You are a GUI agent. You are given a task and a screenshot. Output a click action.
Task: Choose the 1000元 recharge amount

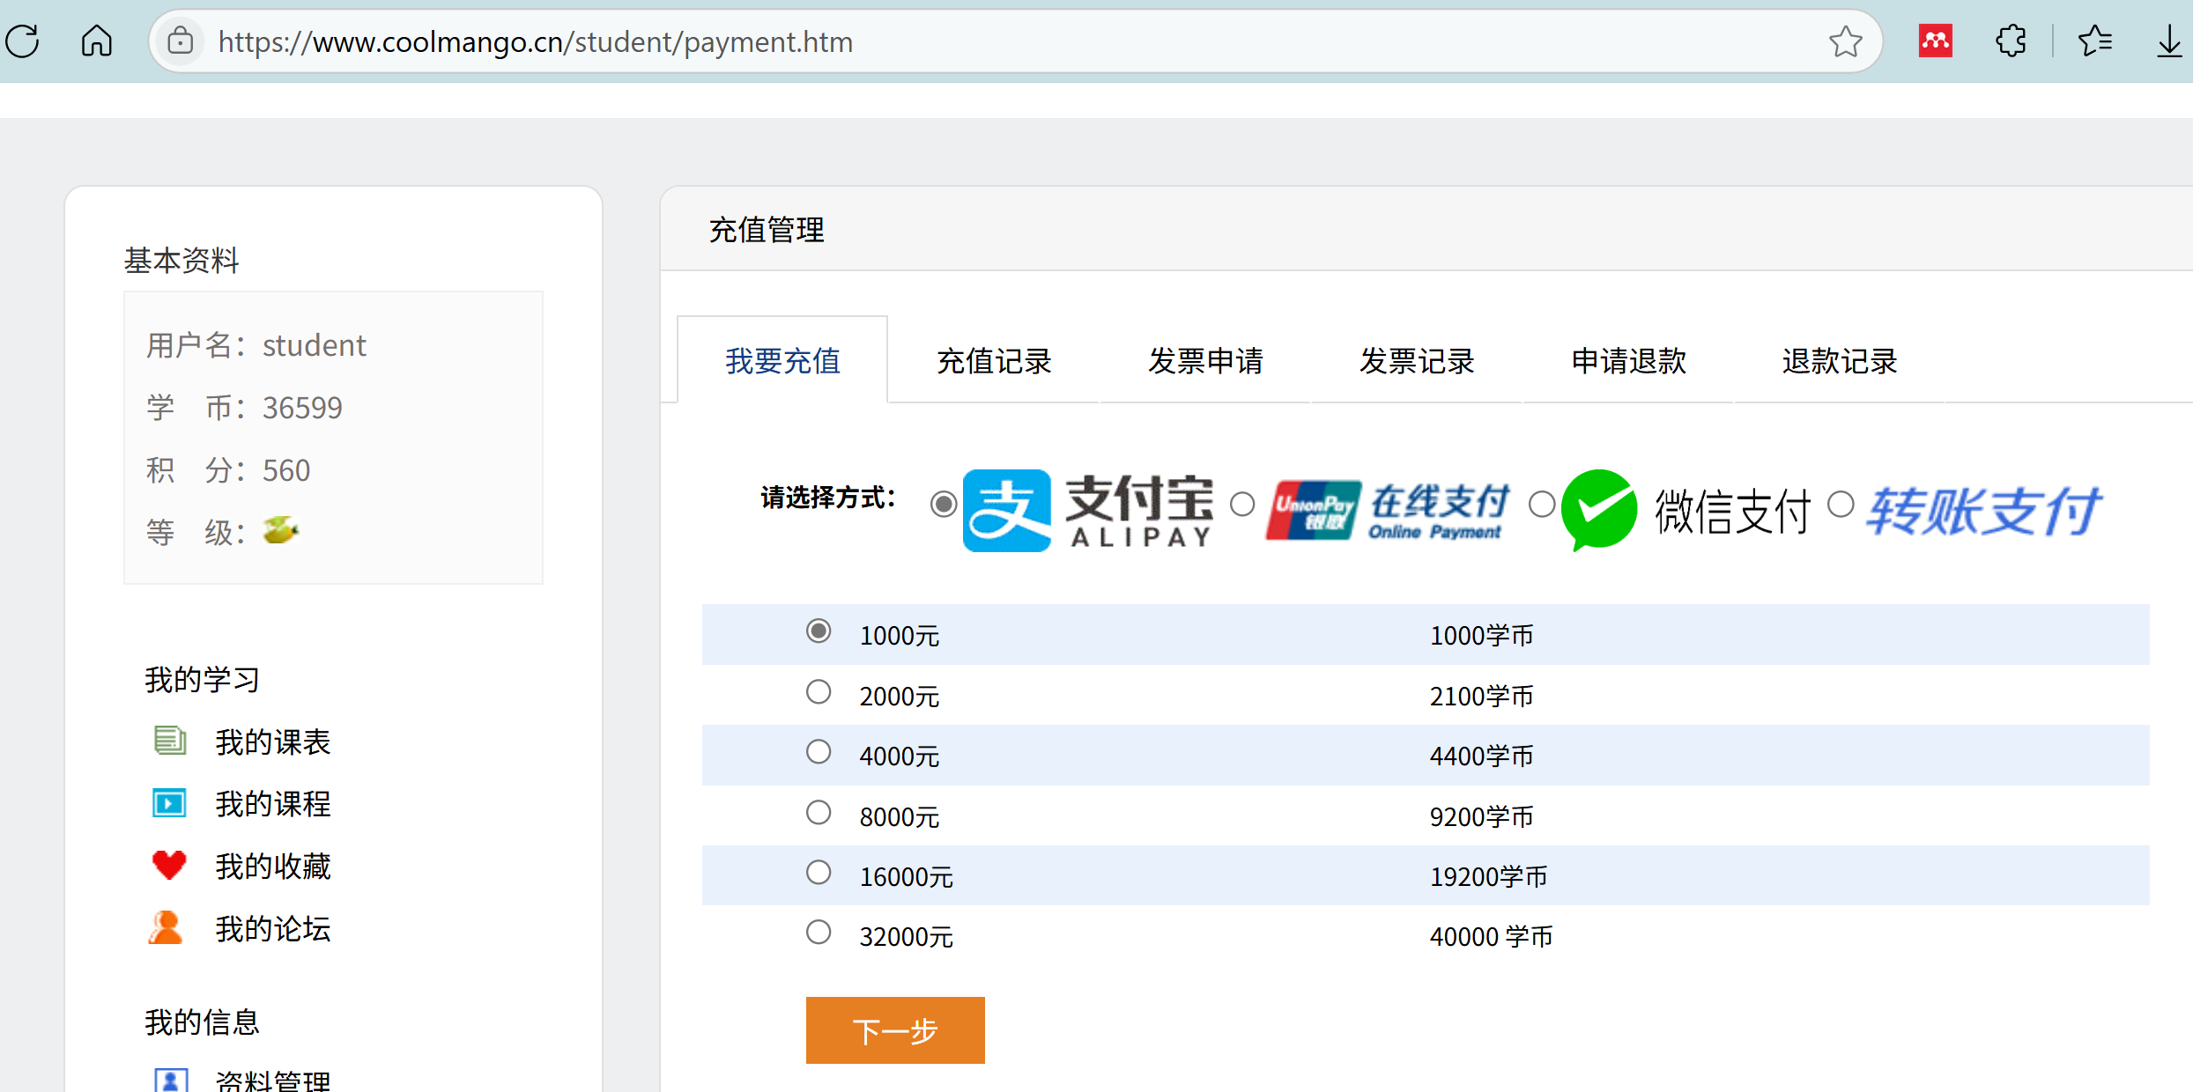click(x=819, y=631)
